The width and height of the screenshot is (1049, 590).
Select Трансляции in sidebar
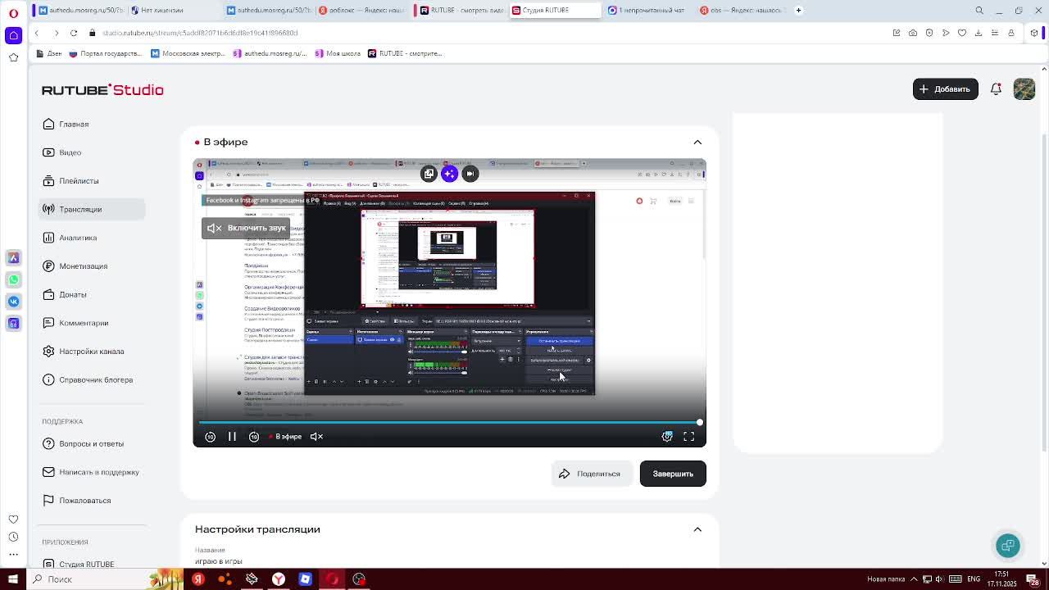92,209
